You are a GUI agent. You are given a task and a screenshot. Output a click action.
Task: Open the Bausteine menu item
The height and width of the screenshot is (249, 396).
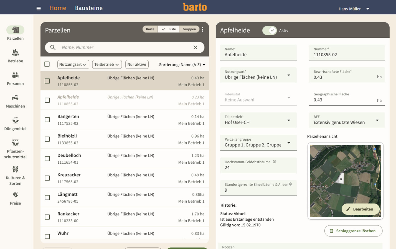tap(89, 8)
